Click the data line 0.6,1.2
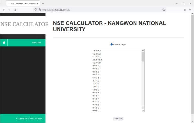194x123 pixels. click(x=96, y=75)
